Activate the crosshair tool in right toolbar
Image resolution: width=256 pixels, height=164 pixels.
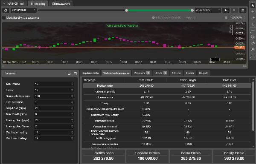point(253,12)
